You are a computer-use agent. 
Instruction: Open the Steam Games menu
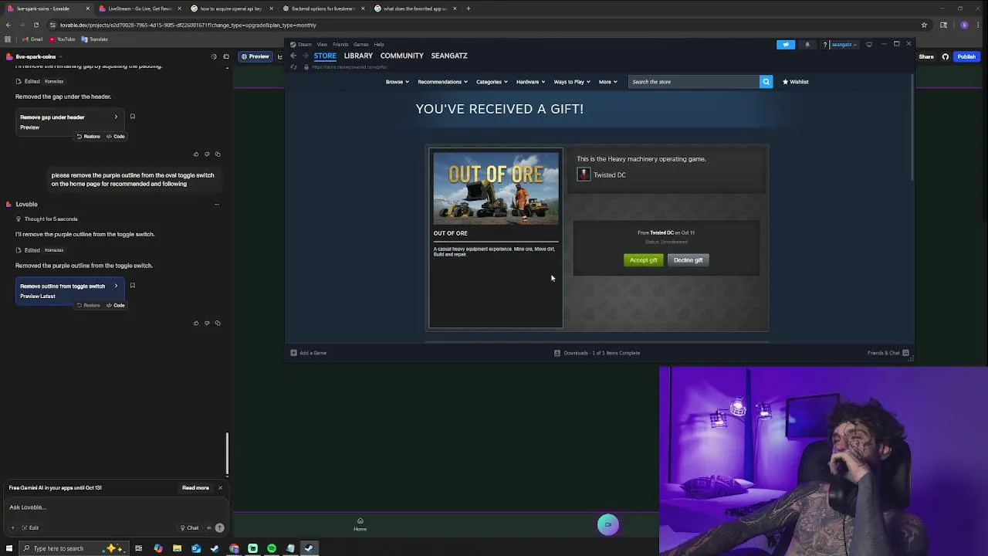point(361,44)
